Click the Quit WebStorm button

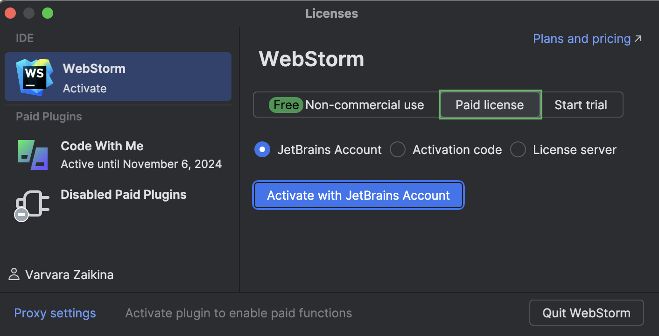pyautogui.click(x=586, y=313)
